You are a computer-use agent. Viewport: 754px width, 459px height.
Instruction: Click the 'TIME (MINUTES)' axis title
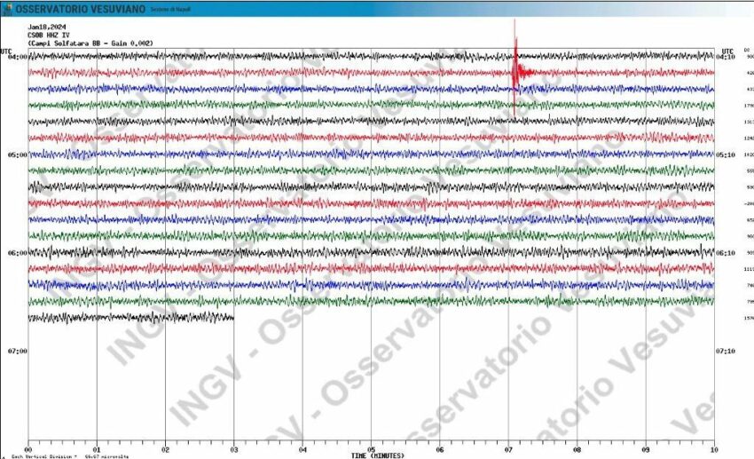click(x=378, y=455)
